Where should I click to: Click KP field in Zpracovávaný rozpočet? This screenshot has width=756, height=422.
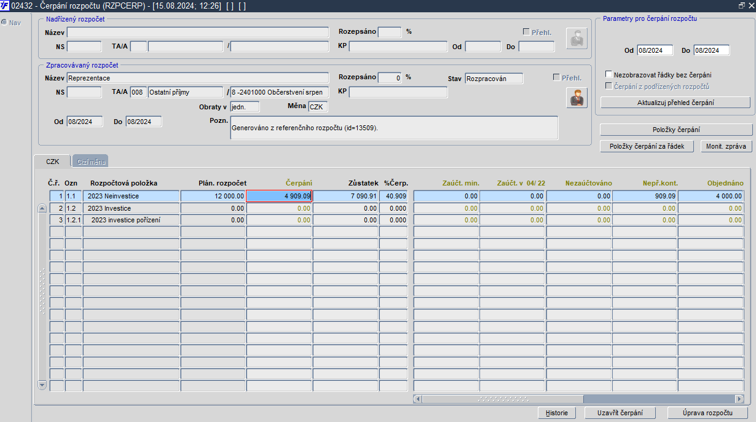[x=398, y=92]
